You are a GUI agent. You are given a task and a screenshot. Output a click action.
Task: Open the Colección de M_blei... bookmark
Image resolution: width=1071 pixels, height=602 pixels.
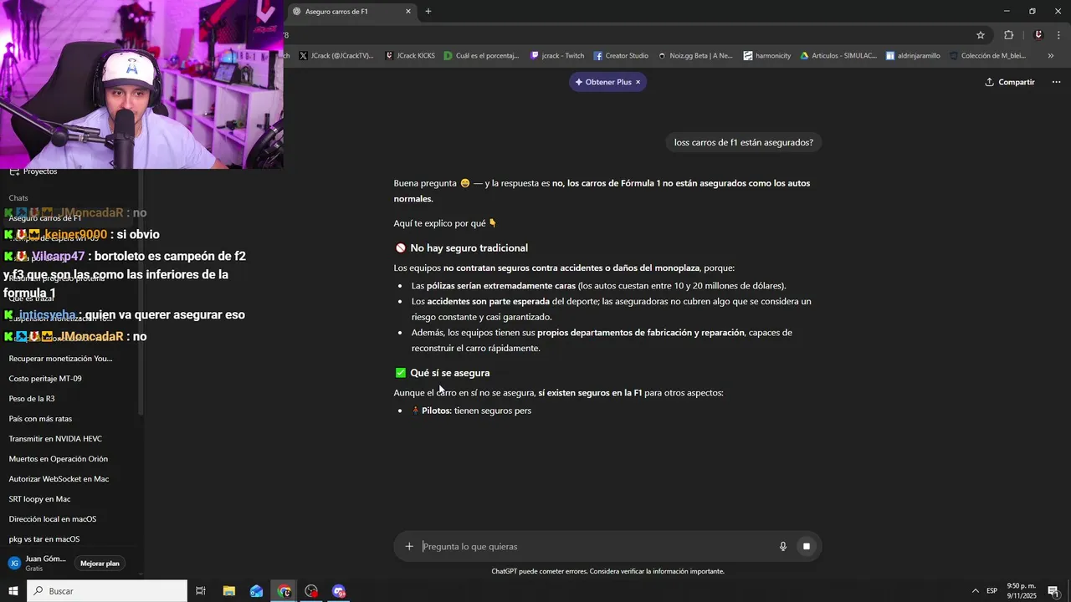[x=987, y=56]
